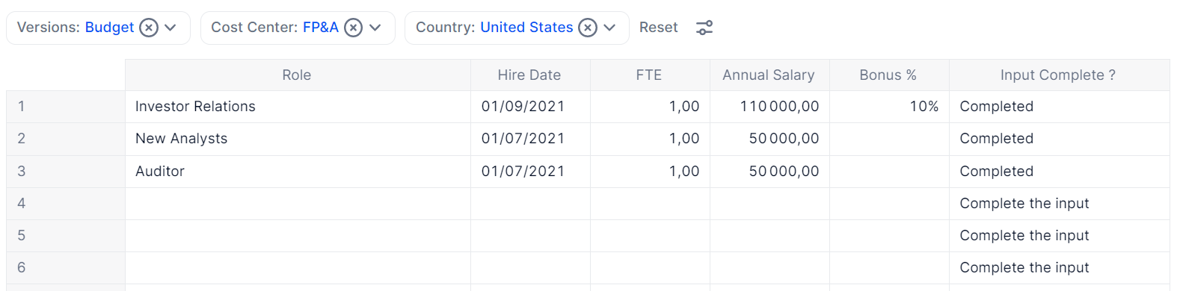The width and height of the screenshot is (1180, 291).
Task: Click the FTE column header
Action: coord(650,75)
